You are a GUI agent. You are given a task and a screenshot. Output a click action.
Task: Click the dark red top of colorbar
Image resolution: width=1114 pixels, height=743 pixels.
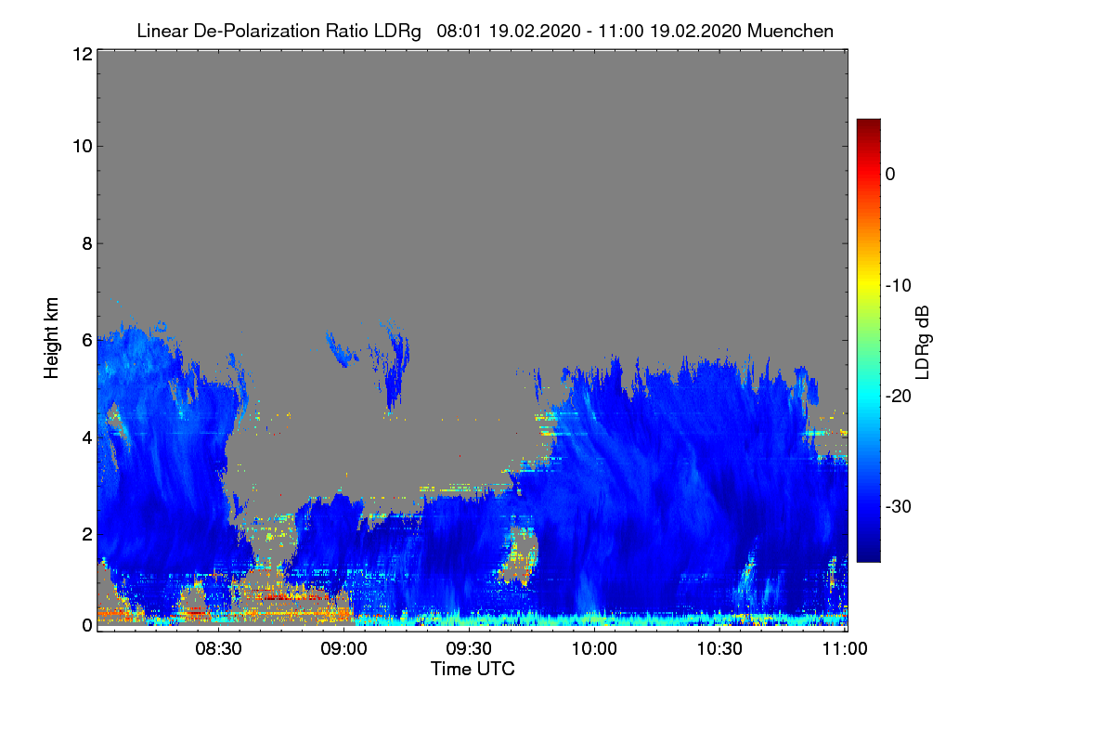pyautogui.click(x=868, y=126)
